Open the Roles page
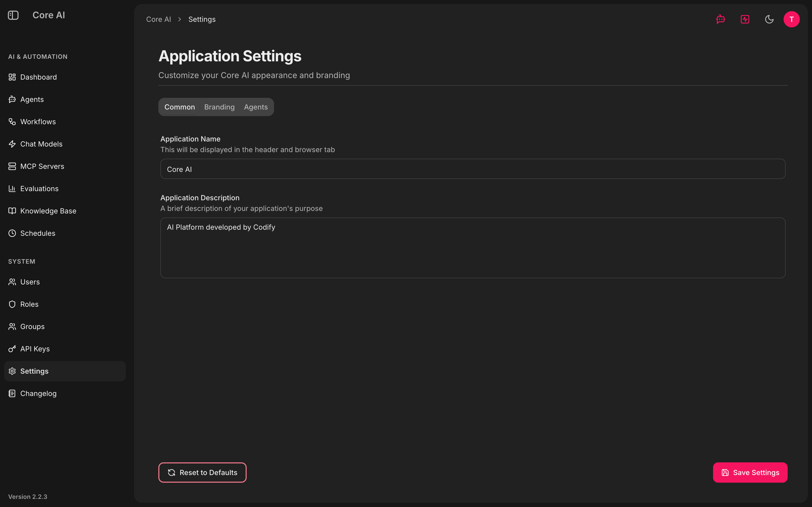The width and height of the screenshot is (812, 507). click(65, 304)
